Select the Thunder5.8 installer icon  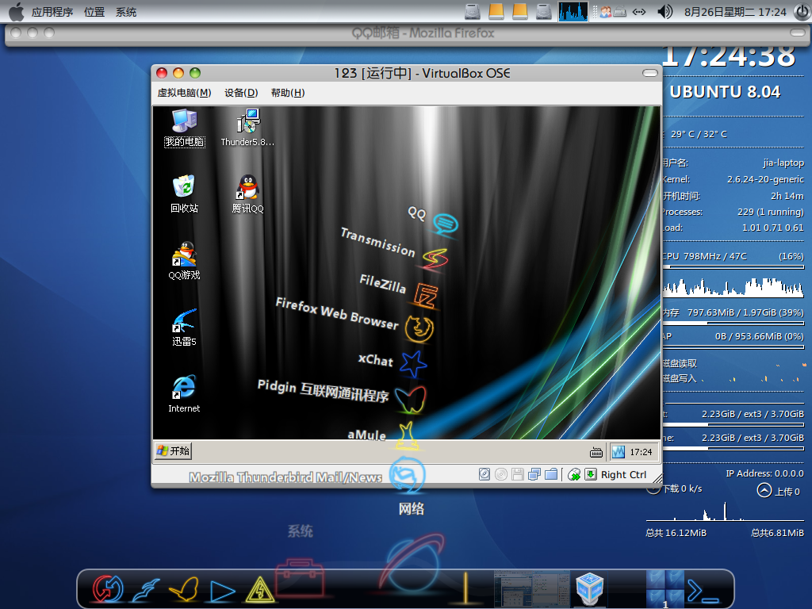click(x=247, y=128)
